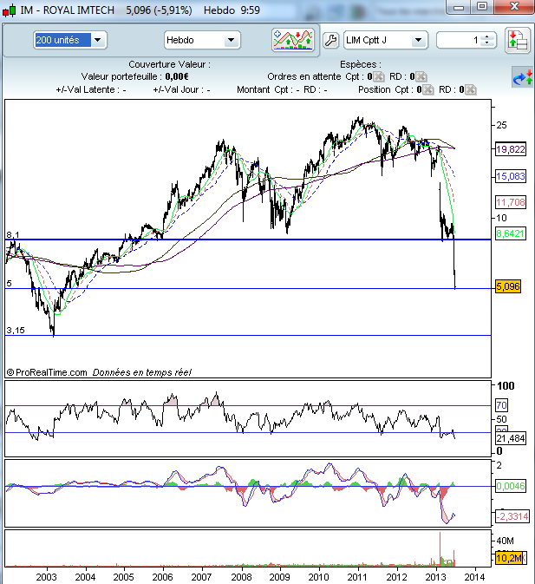535x584 pixels.
Task: Click the 3,15 horizontal support line label
Action: tap(16, 331)
